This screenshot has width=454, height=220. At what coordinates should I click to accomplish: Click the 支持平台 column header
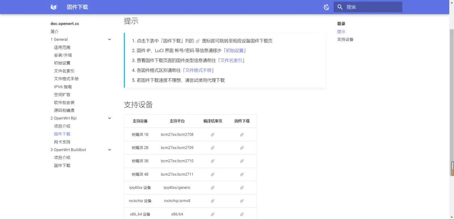pyautogui.click(x=177, y=121)
